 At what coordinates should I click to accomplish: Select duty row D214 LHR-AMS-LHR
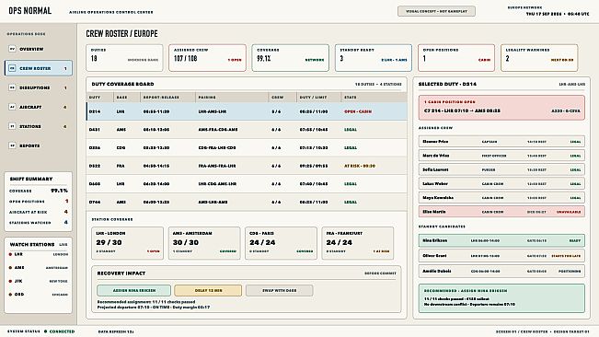point(247,111)
